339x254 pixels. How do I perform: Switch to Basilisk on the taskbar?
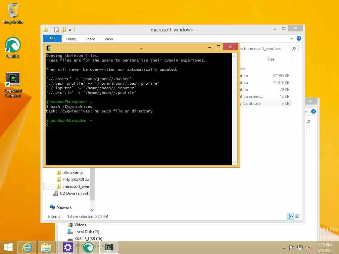[88, 247]
